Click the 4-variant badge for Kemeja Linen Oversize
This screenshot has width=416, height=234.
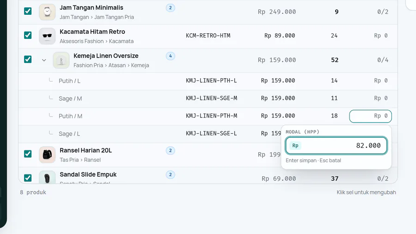point(170,56)
